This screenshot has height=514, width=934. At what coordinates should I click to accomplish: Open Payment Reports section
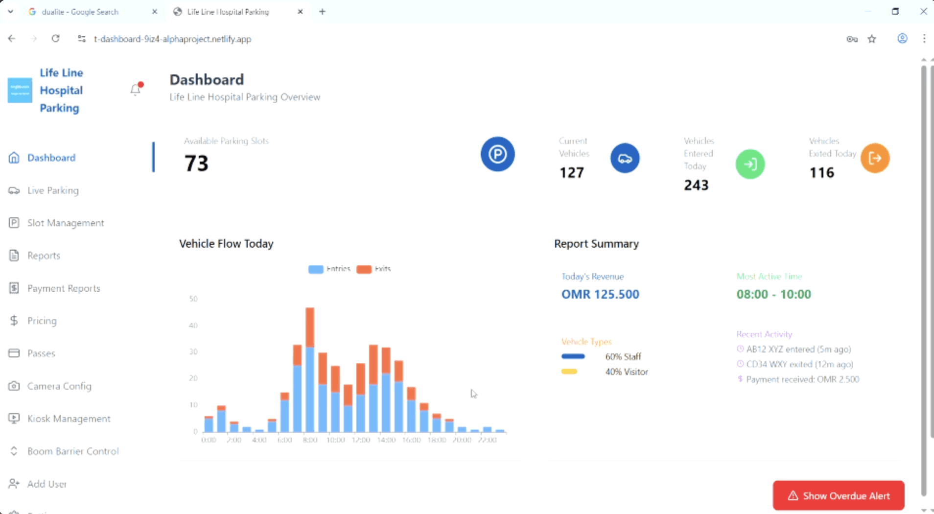click(x=64, y=288)
